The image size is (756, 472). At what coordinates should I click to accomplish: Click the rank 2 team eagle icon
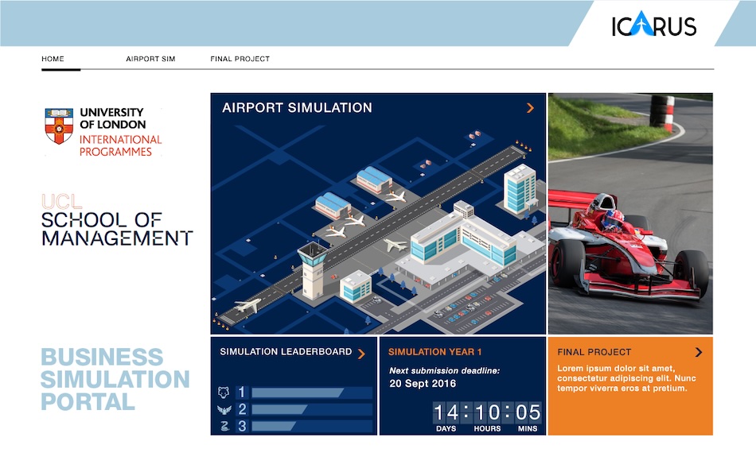[x=224, y=410]
